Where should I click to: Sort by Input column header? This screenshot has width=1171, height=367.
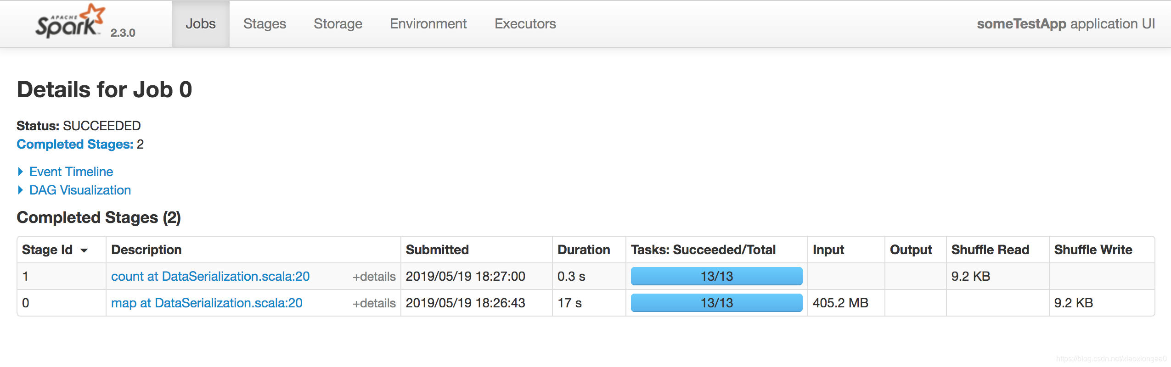828,250
